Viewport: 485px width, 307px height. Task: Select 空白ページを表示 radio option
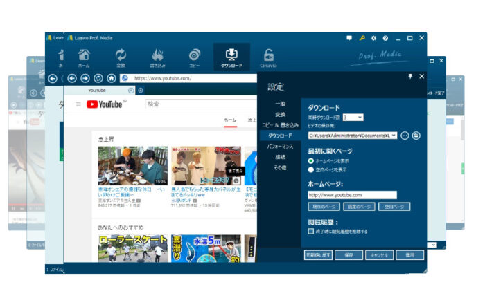pos(311,169)
